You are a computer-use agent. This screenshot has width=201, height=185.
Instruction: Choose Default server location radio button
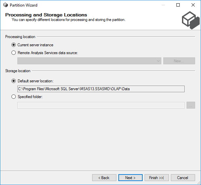coord(14,81)
